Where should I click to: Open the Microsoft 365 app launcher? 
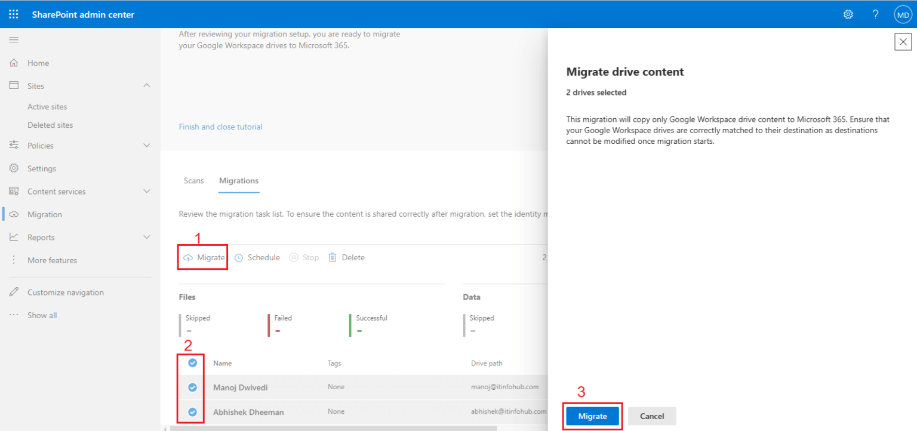13,14
